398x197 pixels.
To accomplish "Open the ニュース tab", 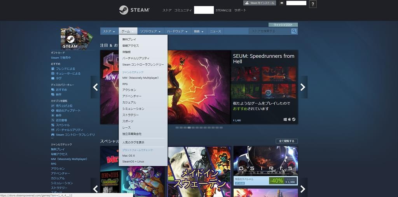I will (x=215, y=31).
